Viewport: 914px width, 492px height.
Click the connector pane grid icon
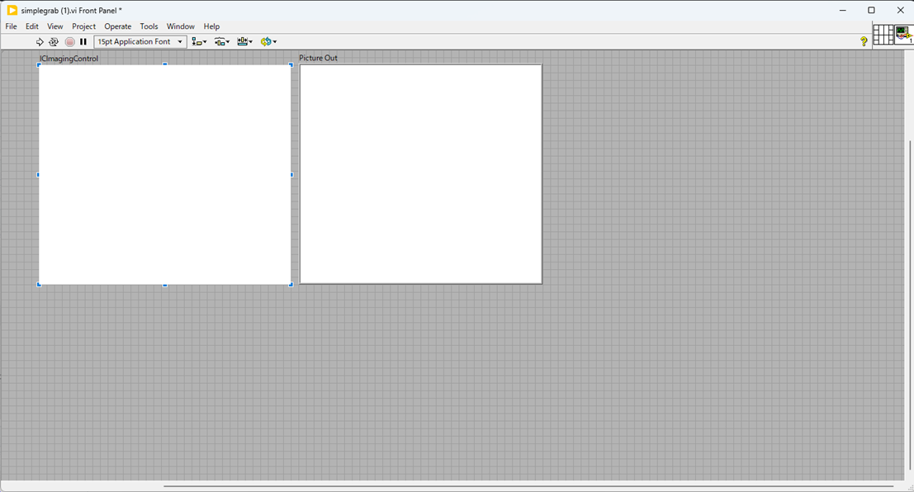coord(883,34)
